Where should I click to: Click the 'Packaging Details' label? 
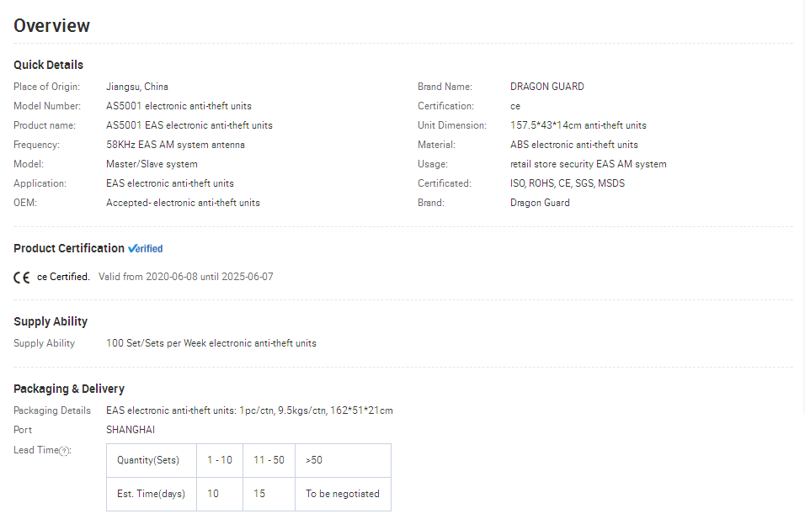pos(52,410)
